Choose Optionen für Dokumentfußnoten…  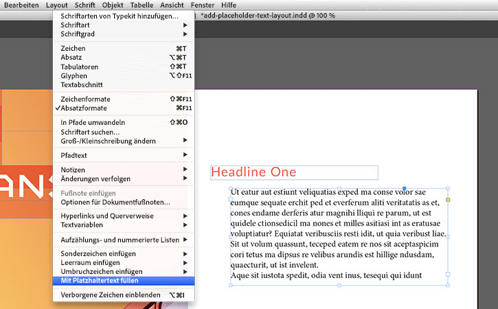tap(124, 202)
